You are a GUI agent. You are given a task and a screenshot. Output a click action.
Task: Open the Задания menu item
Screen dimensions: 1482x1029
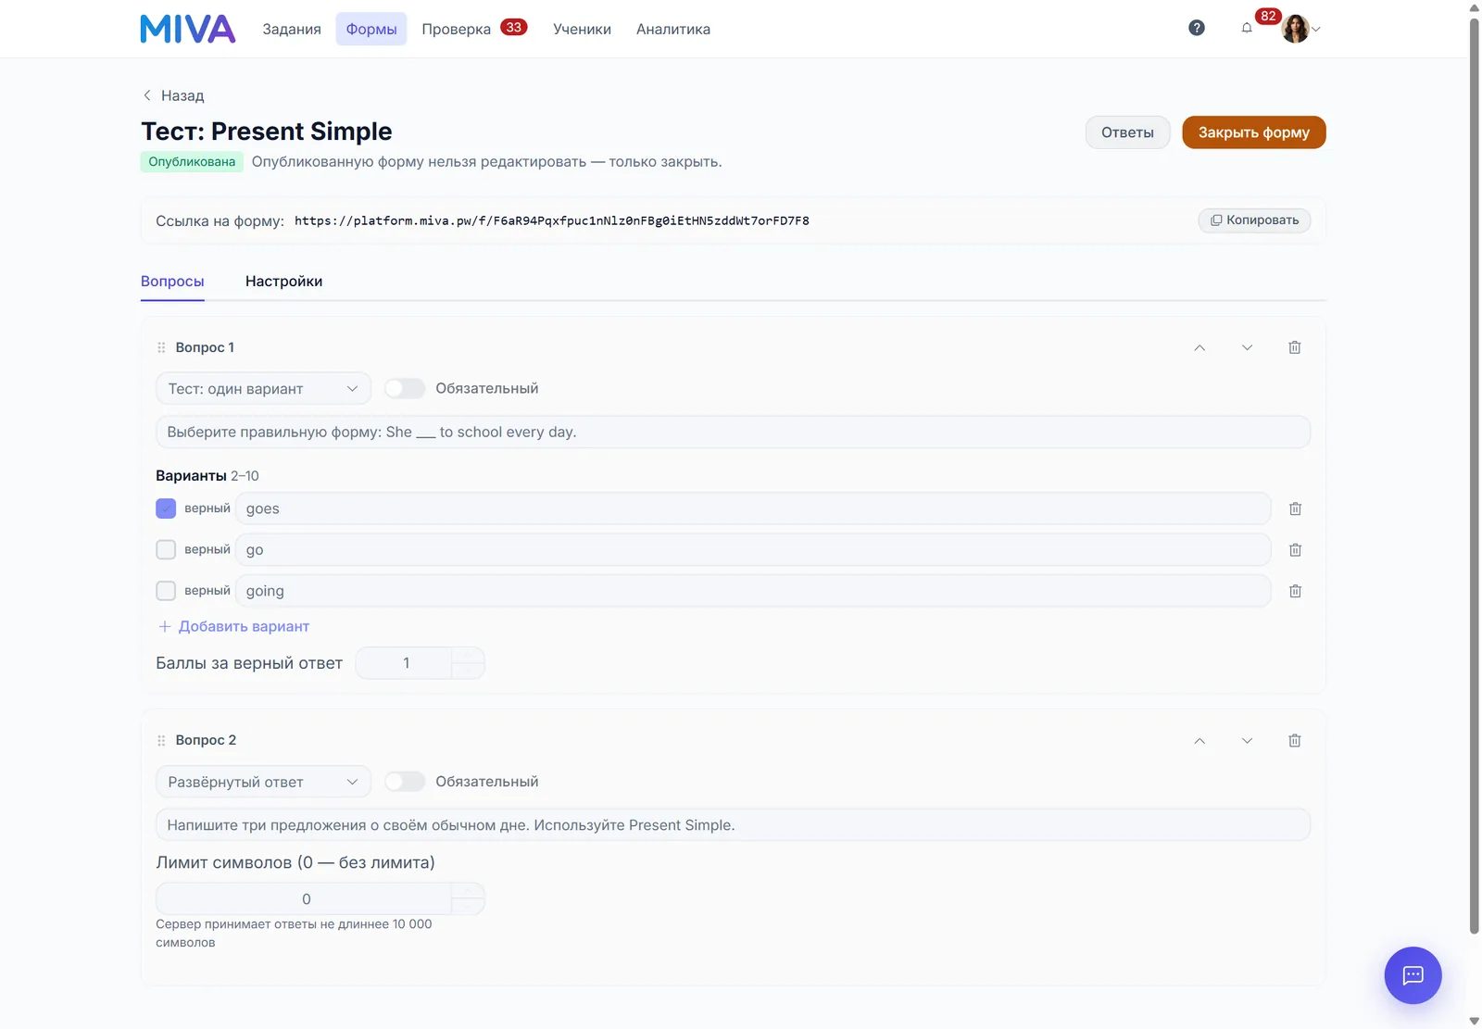(x=292, y=29)
